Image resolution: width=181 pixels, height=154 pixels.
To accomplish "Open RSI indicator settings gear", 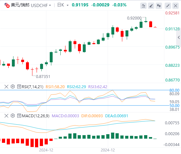I will 13,87.
